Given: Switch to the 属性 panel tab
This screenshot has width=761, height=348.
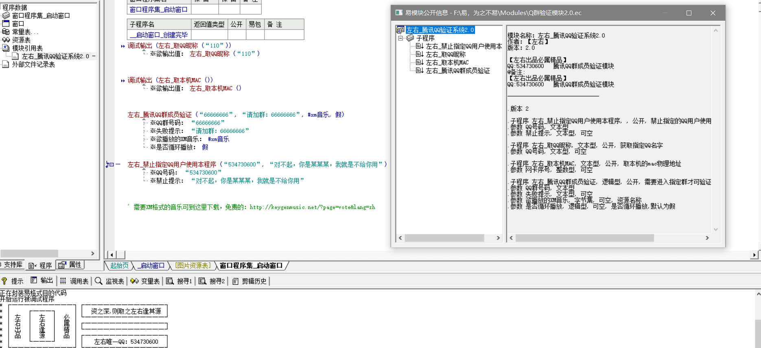Looking at the screenshot, I should (x=70, y=265).
